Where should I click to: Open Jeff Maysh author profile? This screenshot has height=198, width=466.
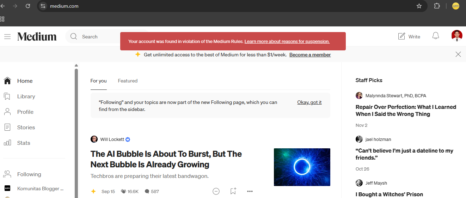pos(376,183)
